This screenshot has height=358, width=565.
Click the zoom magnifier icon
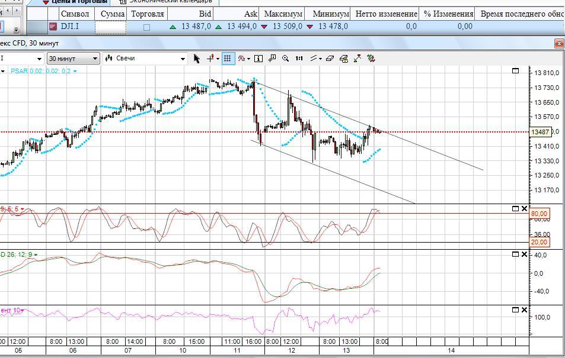(285, 59)
